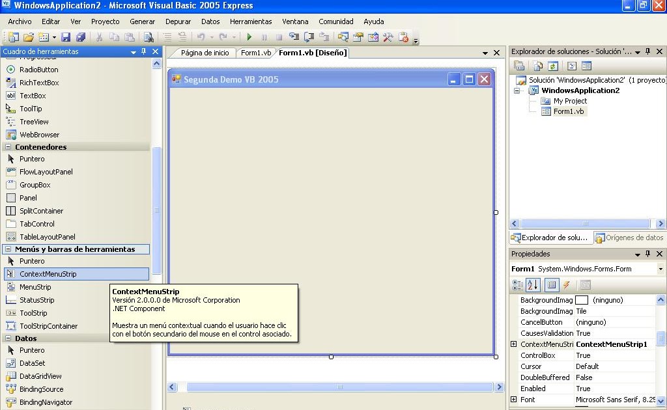This screenshot has width=667, height=410.
Task: Switch to the Properties list view button
Action: tap(552, 285)
